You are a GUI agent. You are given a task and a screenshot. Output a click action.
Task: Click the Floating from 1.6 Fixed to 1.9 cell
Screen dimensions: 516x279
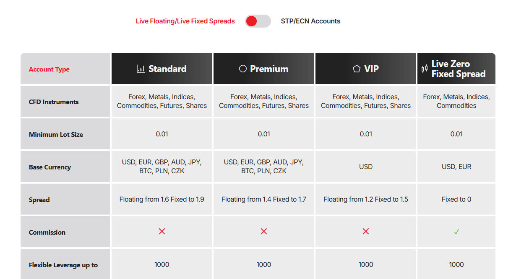162,199
